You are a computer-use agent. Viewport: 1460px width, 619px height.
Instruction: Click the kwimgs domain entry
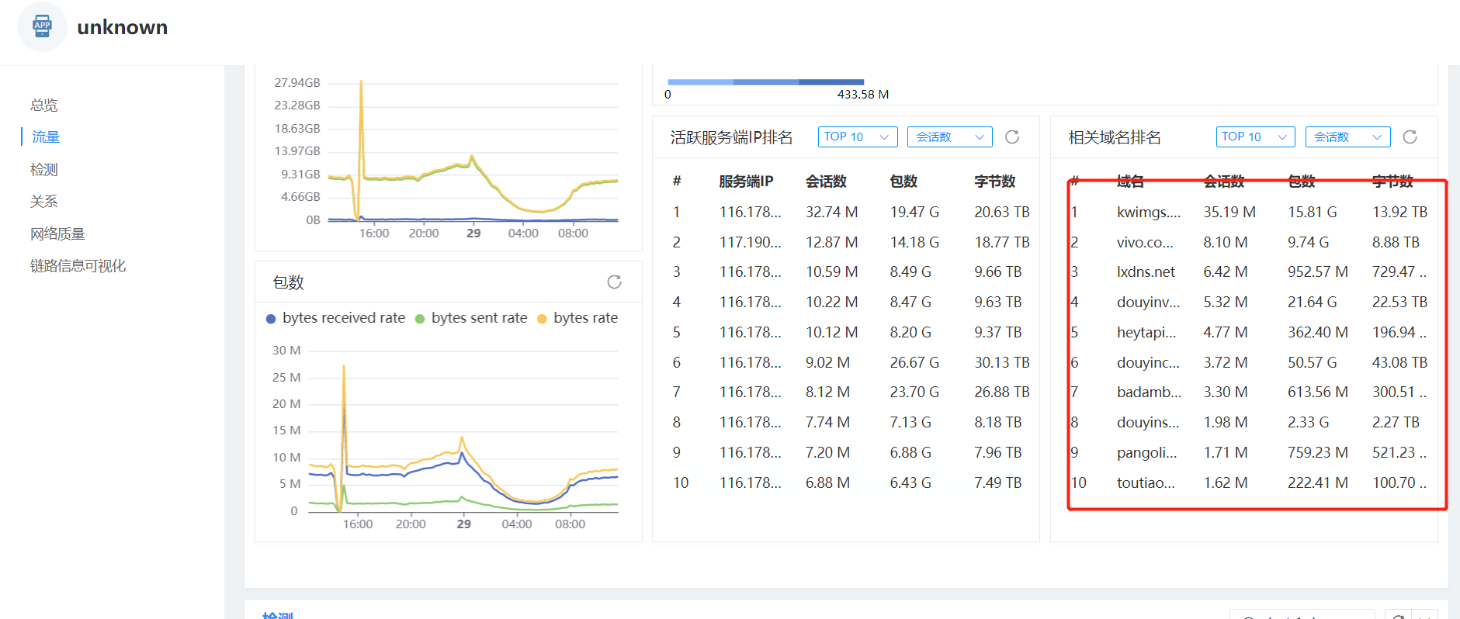point(1148,213)
